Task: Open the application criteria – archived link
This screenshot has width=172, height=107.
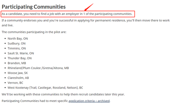Action: (x=89, y=101)
